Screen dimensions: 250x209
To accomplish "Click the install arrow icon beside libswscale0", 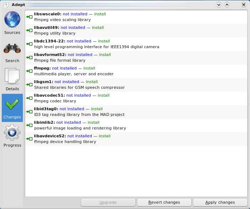I will point(29,17).
